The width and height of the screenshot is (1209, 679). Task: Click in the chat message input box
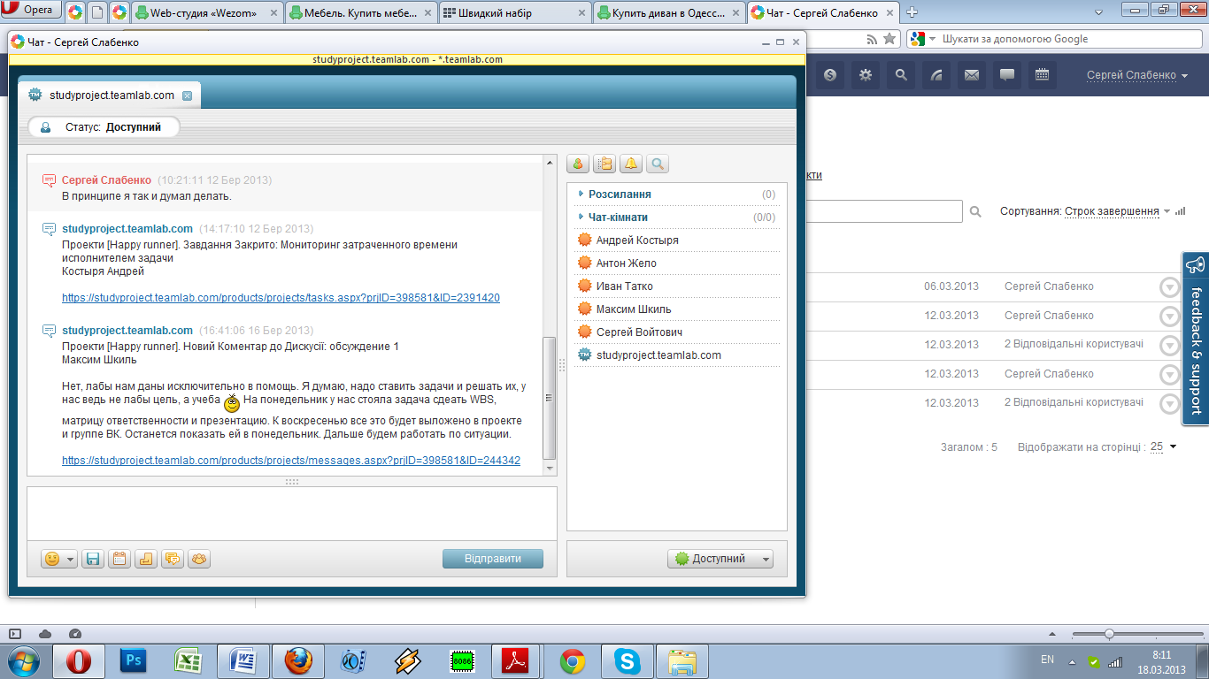(292, 514)
